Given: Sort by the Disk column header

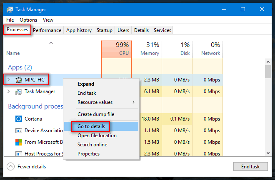Looking at the screenshot, I should click(x=177, y=49).
